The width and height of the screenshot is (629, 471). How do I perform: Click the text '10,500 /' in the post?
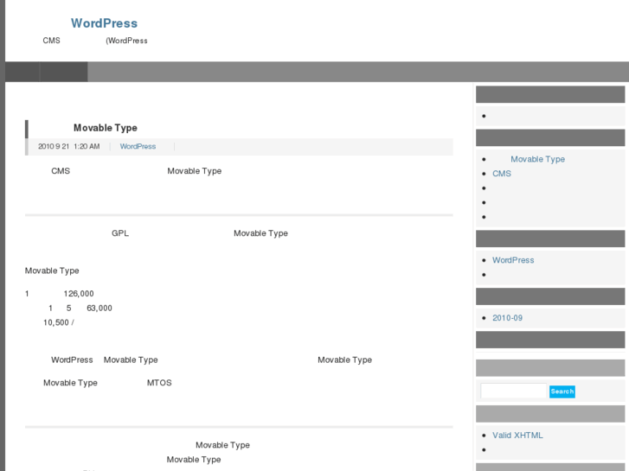59,322
